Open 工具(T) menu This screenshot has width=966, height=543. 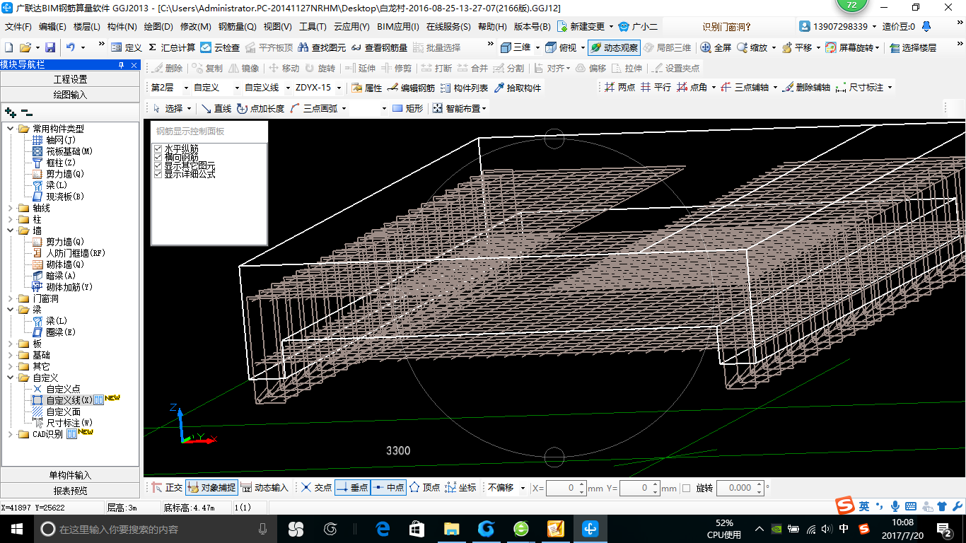pyautogui.click(x=313, y=27)
